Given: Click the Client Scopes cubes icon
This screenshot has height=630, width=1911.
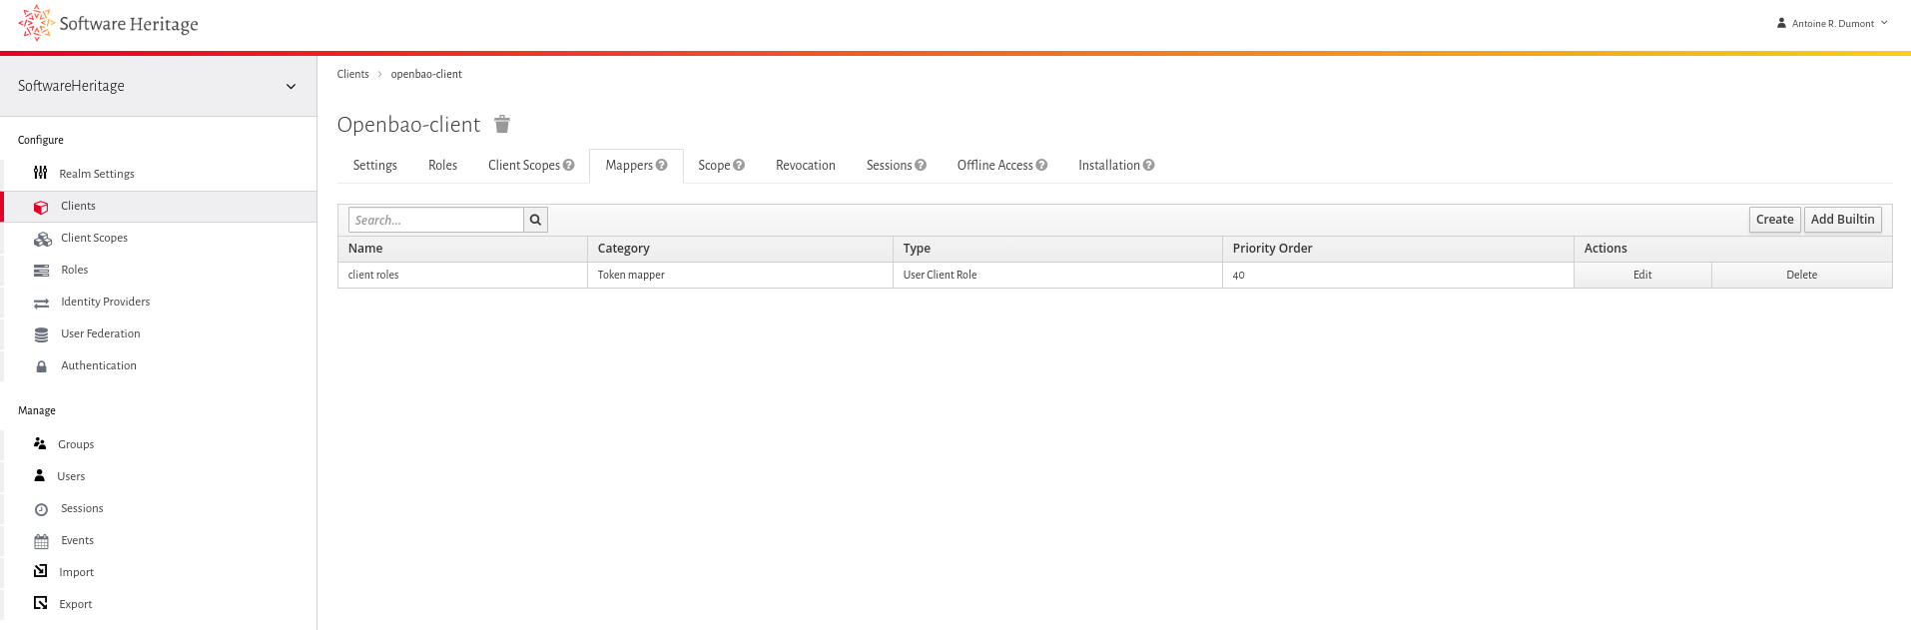Looking at the screenshot, I should pos(42,239).
